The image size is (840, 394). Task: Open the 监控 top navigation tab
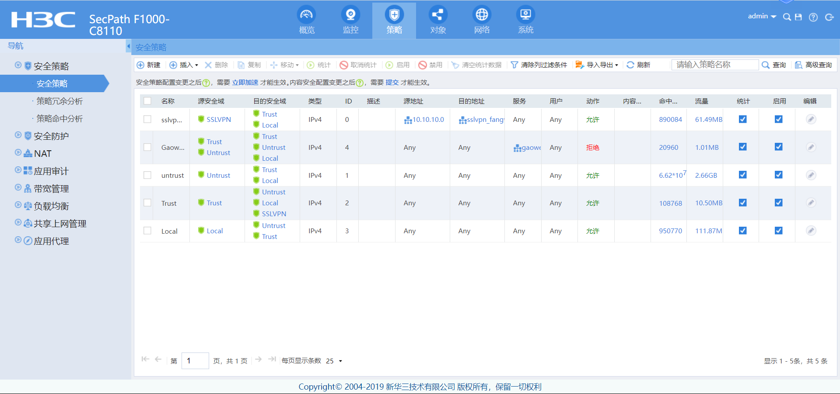click(350, 21)
